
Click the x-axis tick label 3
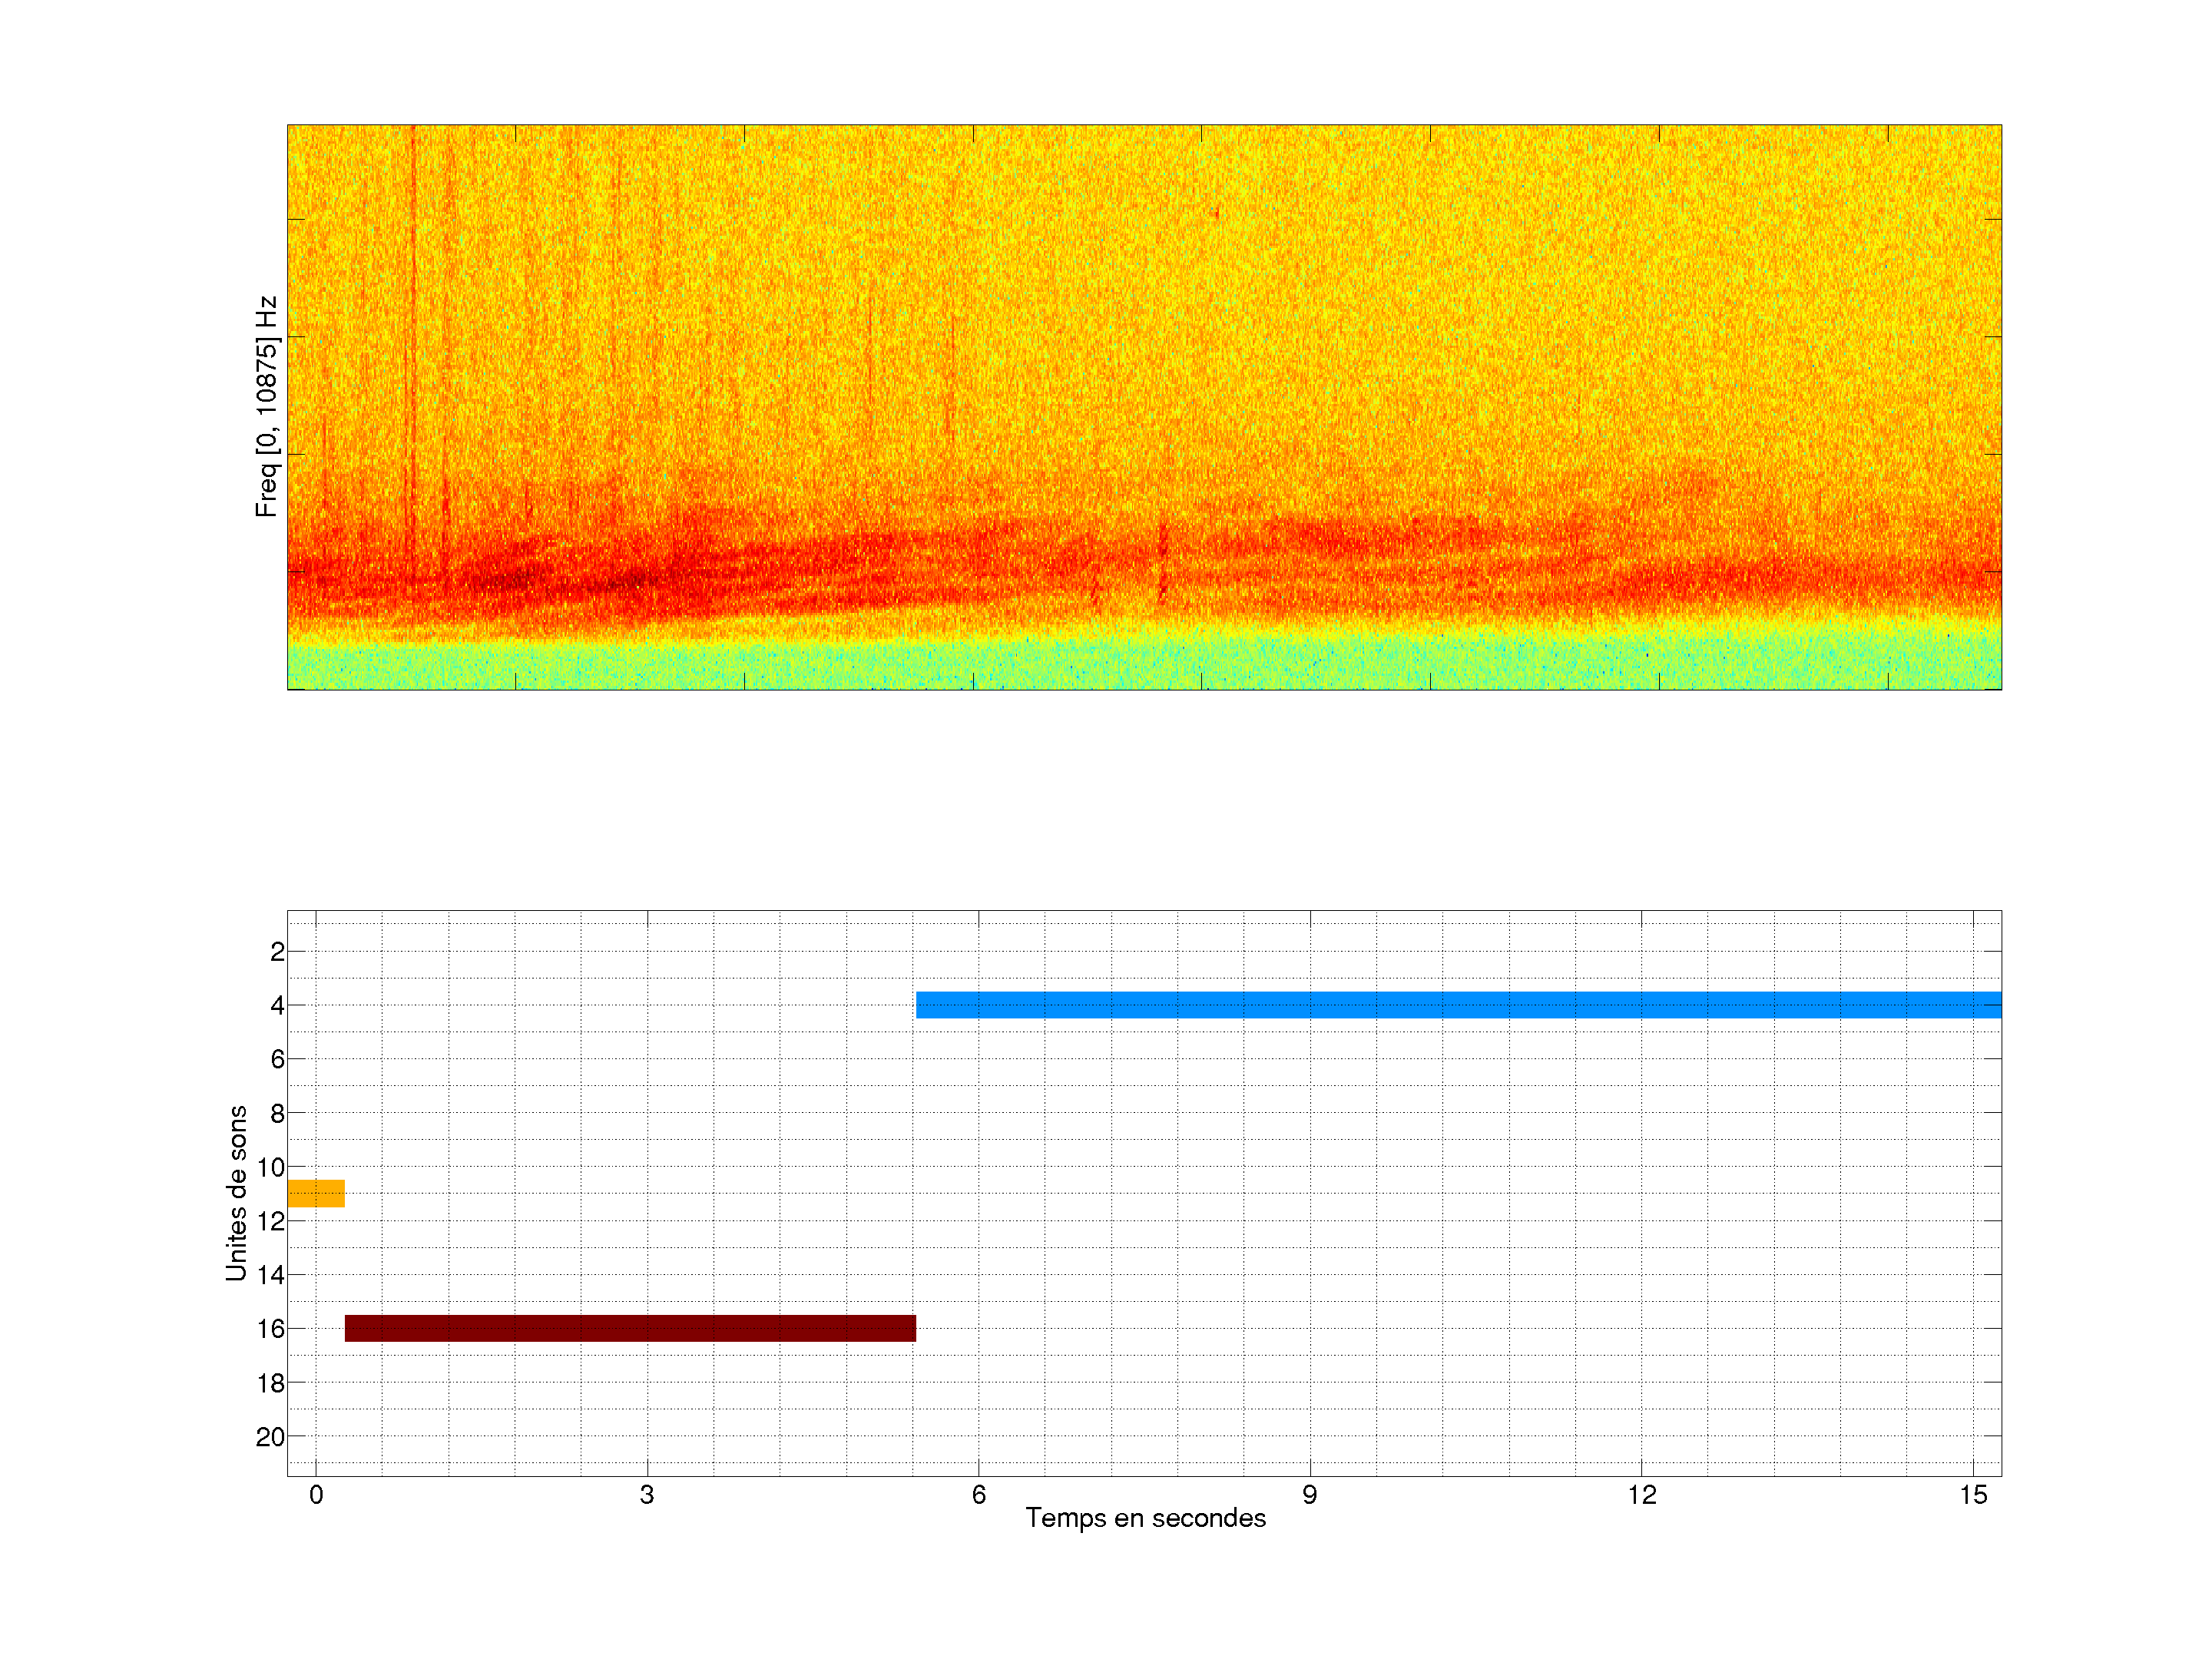tap(647, 1495)
